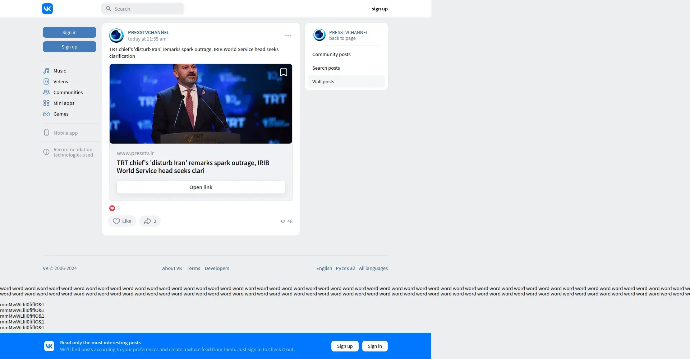Image resolution: width=690 pixels, height=359 pixels.
Task: Open the All languages selector
Action: click(x=373, y=268)
